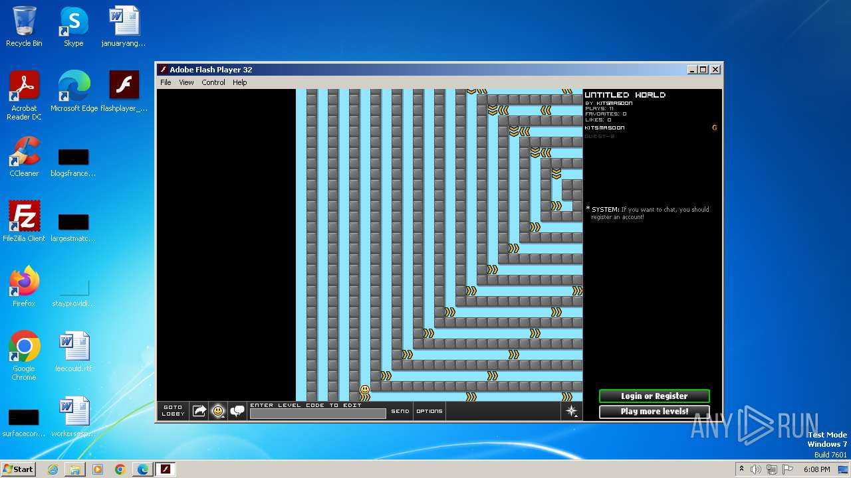Click Play more levels! button
The height and width of the screenshot is (478, 851).
point(654,412)
